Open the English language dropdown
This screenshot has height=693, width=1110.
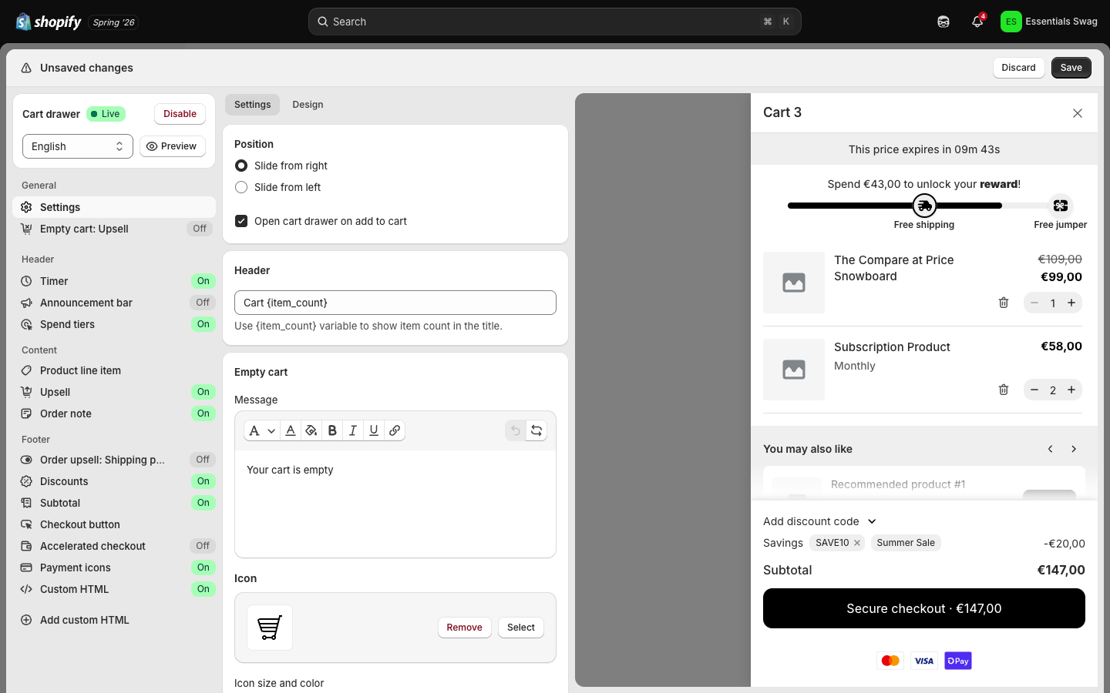(78, 146)
